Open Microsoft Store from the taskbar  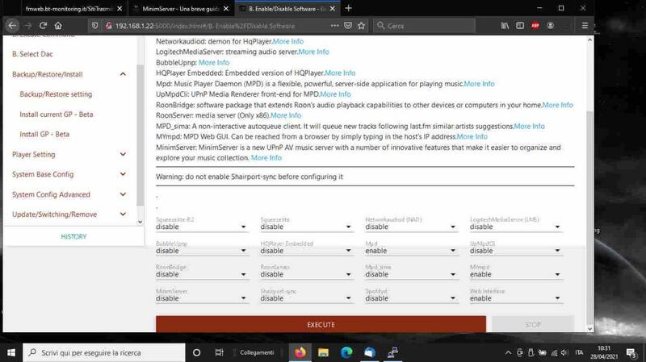click(370, 352)
